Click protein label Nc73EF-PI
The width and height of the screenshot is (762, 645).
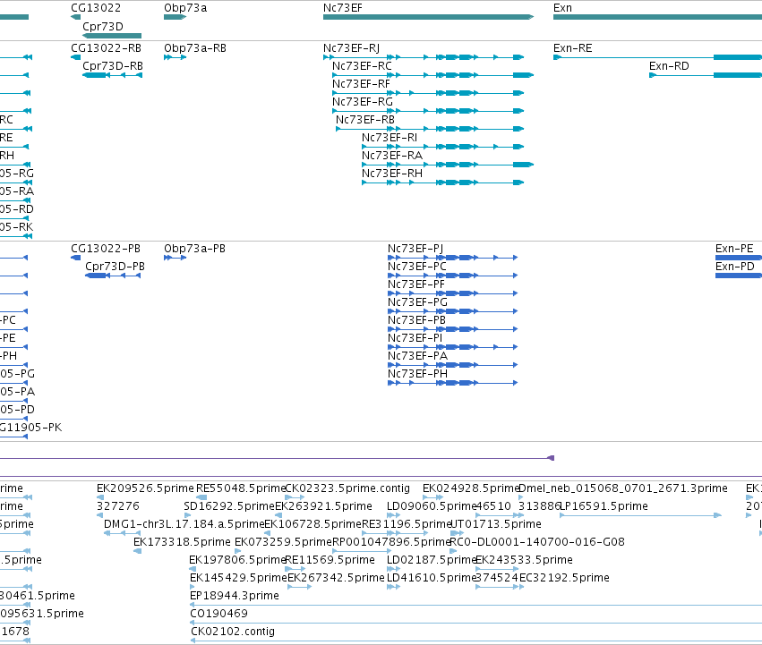tap(415, 338)
